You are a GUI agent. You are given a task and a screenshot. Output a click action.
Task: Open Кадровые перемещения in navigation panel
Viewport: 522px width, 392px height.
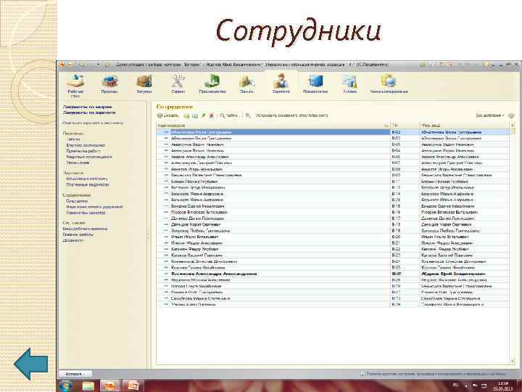point(89,157)
